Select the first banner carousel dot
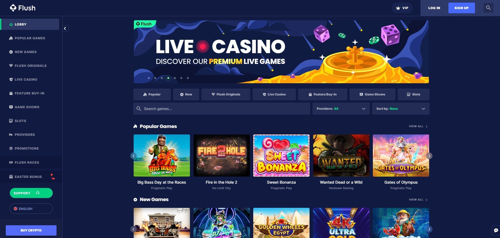 coord(149,78)
